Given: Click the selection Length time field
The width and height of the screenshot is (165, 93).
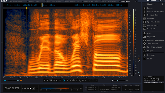Looking at the screenshot, I should (115, 87).
